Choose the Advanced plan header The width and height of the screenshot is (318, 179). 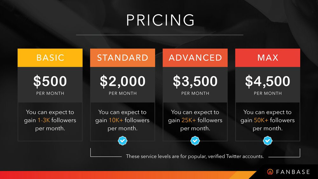[x=195, y=58]
